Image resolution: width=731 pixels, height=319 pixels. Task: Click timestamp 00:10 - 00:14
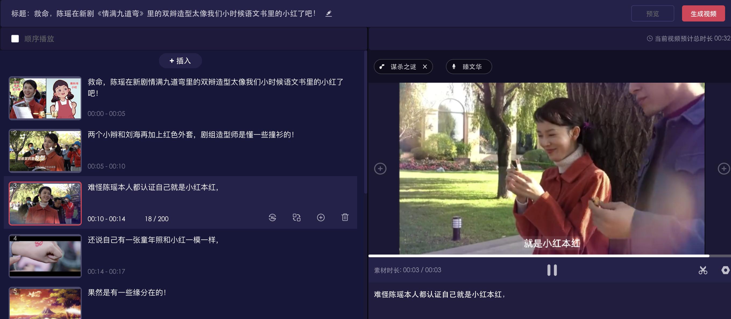(x=106, y=219)
